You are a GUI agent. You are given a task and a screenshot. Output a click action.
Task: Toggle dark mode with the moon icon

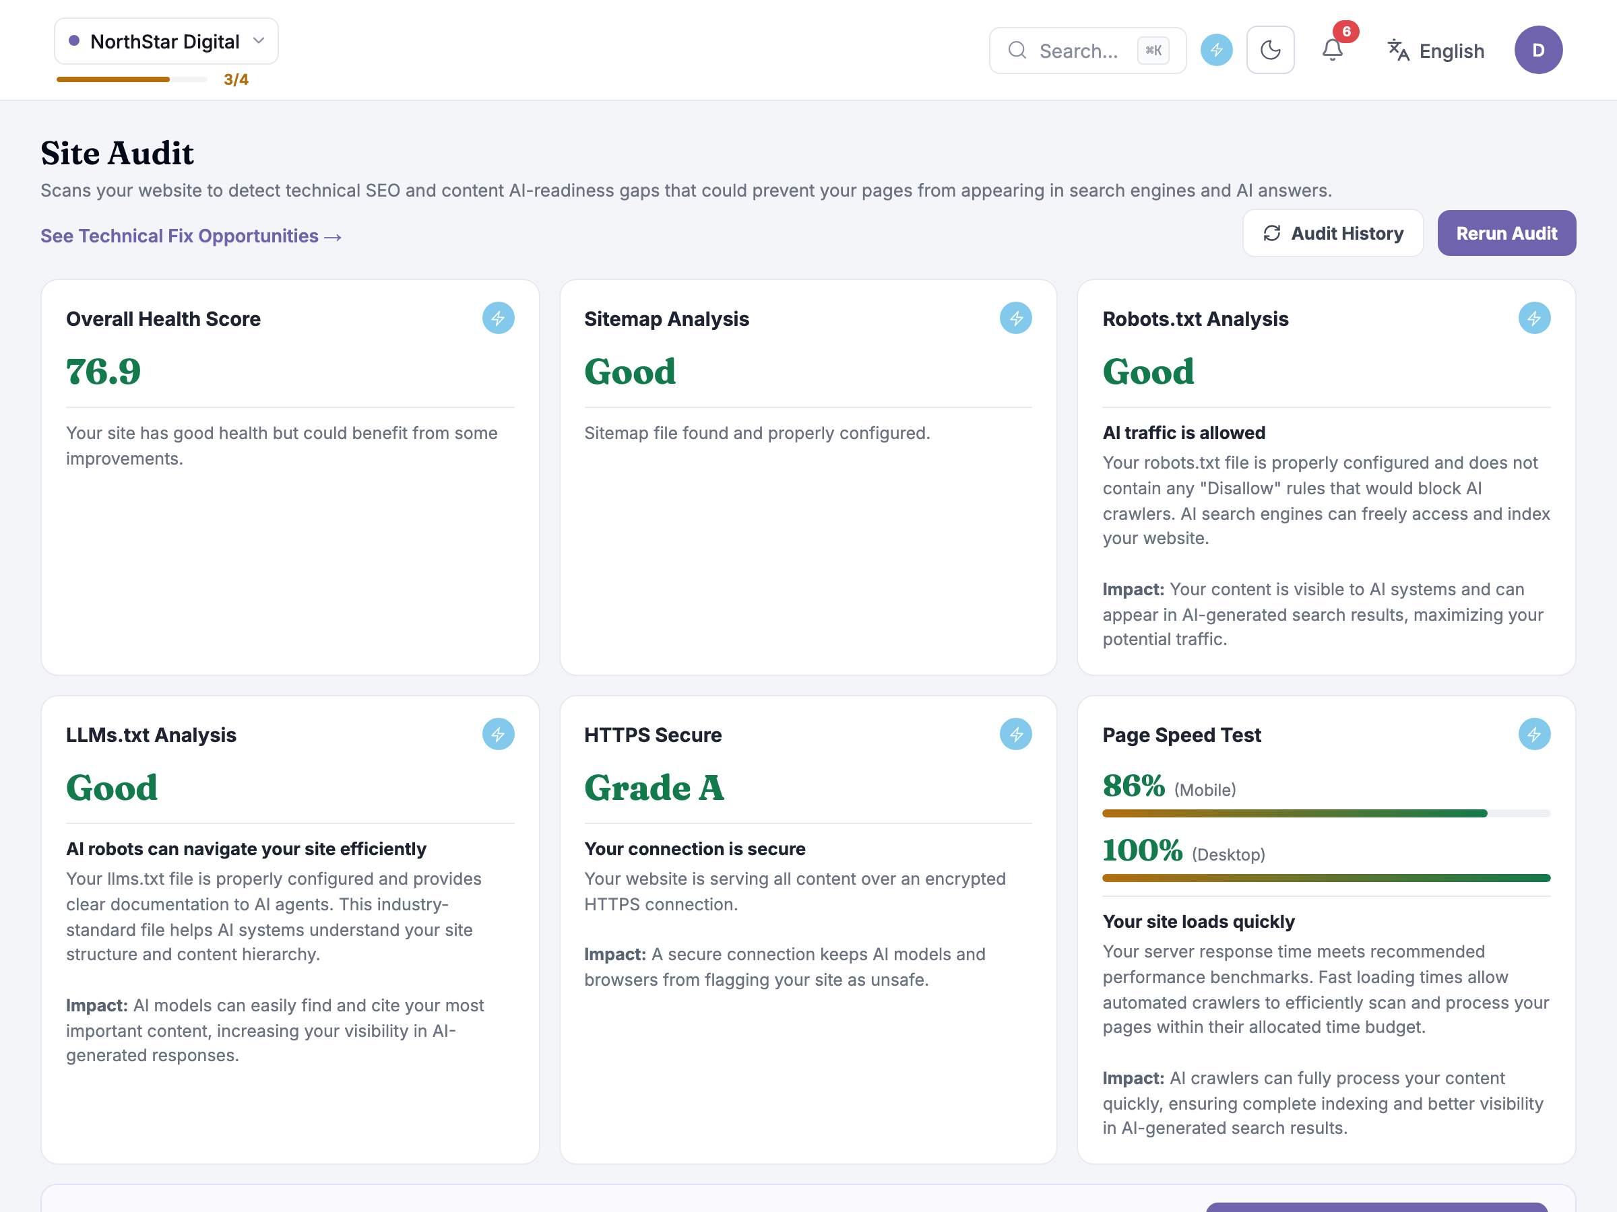point(1271,50)
